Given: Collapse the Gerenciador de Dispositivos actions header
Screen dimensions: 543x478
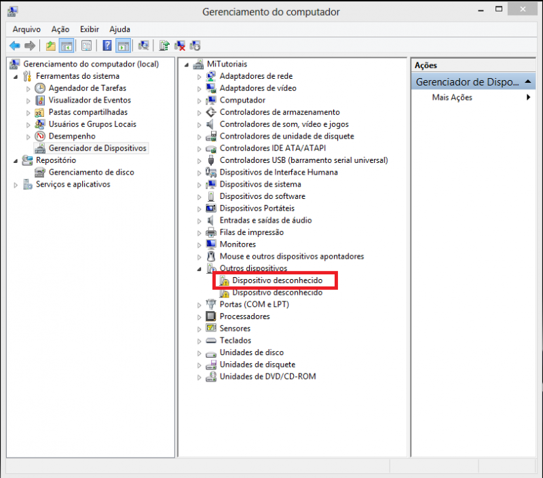Looking at the screenshot, I should point(531,82).
